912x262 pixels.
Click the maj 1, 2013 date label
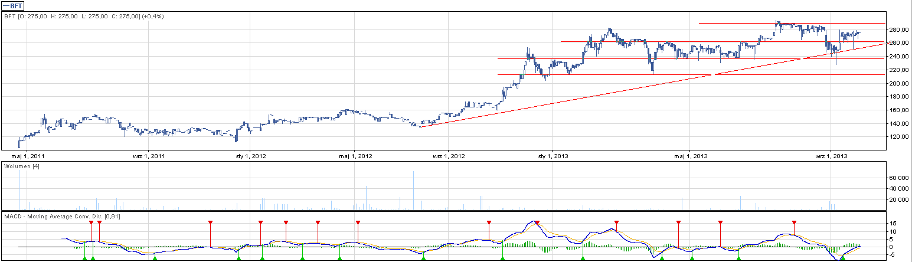pyautogui.click(x=690, y=156)
